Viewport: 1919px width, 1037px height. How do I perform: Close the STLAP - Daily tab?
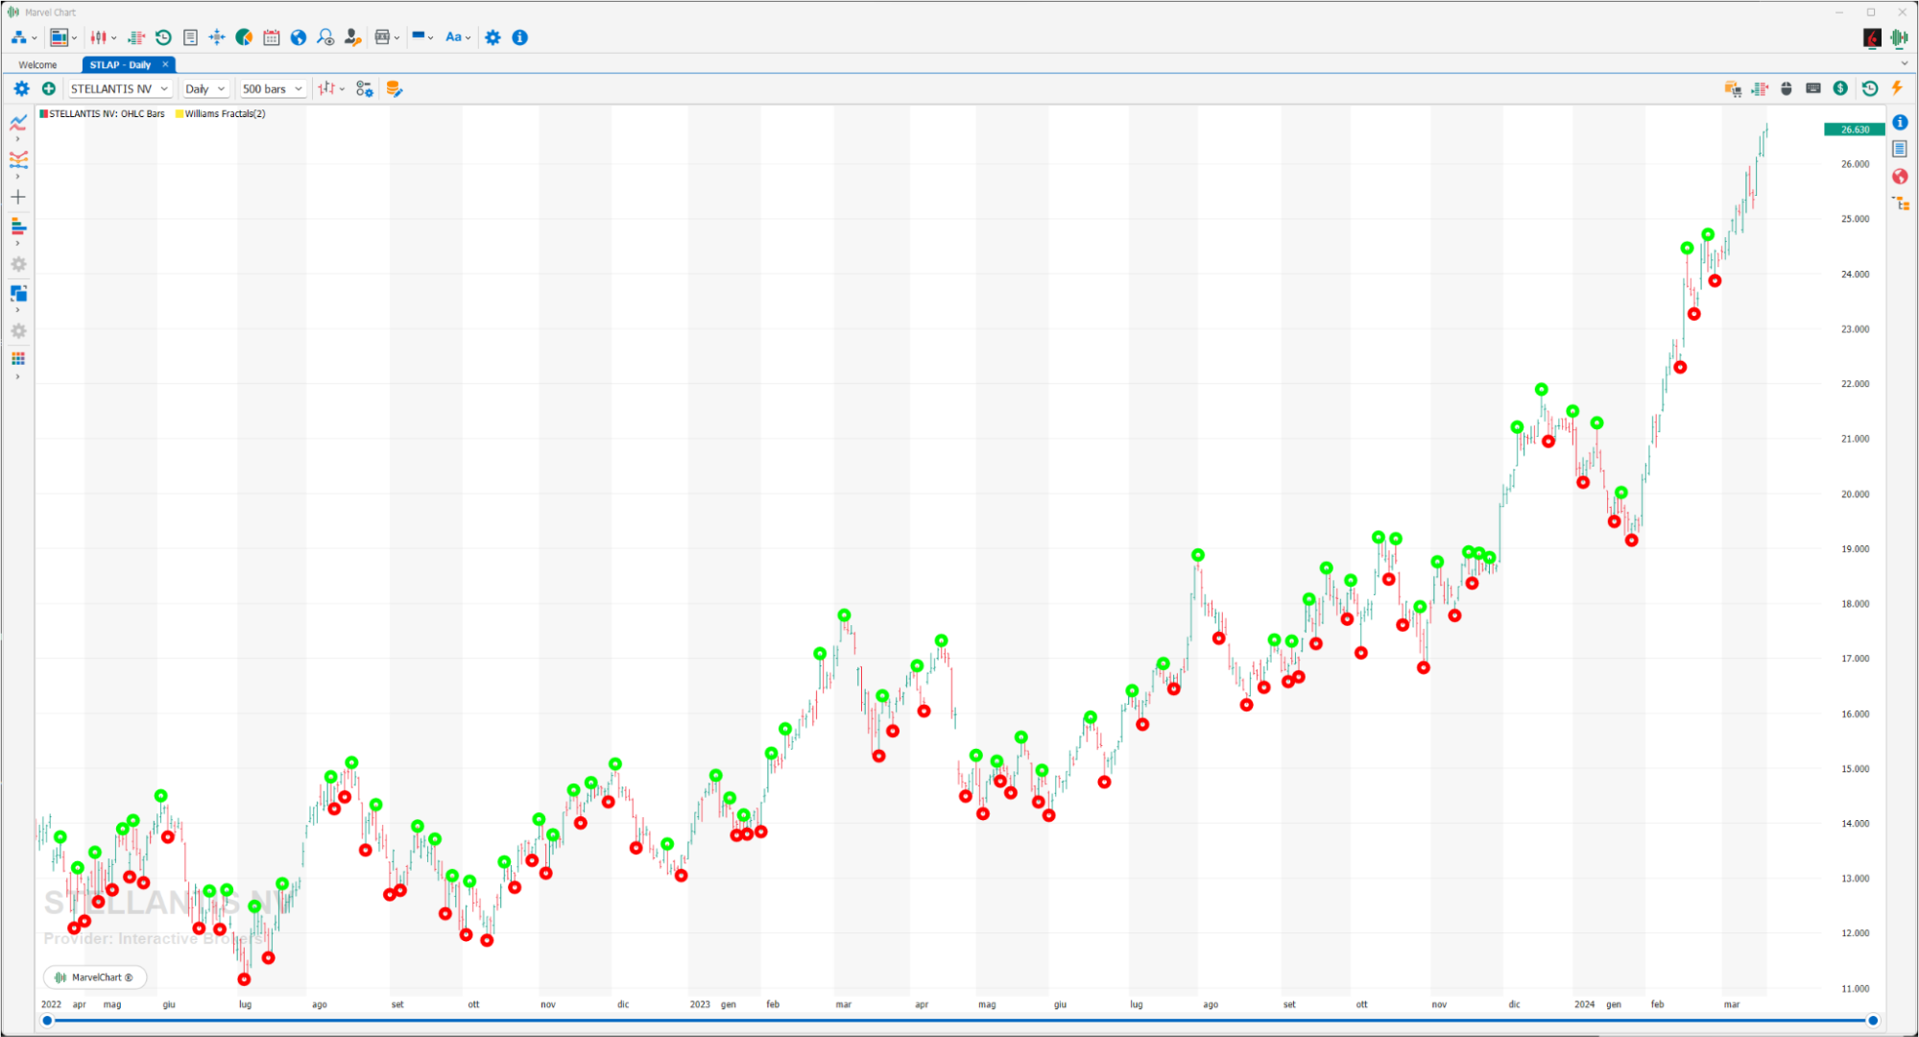tap(165, 64)
